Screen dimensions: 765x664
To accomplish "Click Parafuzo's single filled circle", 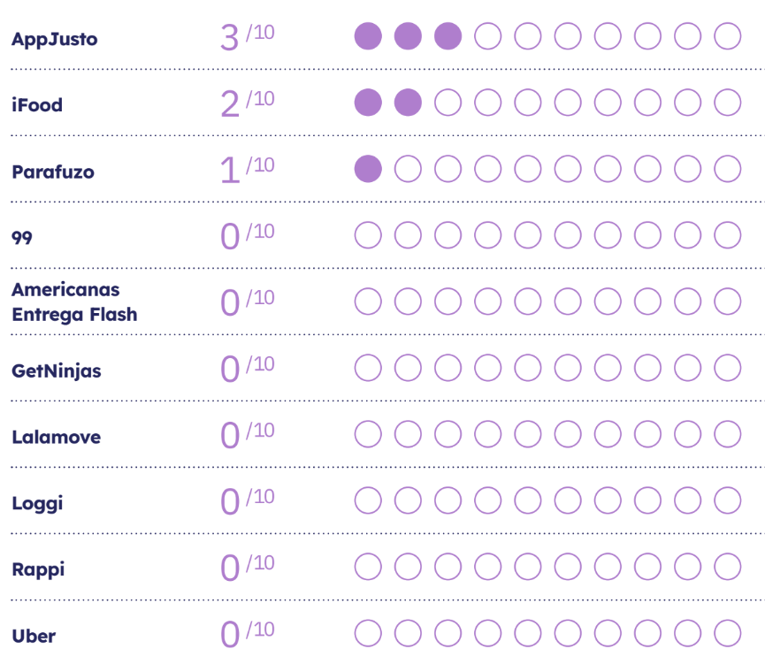I will pyautogui.click(x=368, y=168).
